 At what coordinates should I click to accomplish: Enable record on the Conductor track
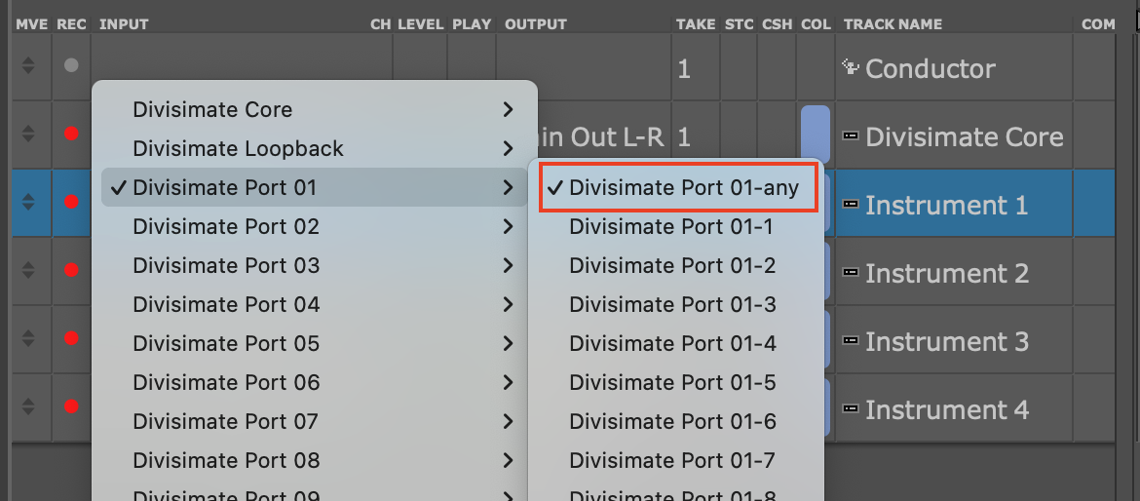(x=70, y=66)
